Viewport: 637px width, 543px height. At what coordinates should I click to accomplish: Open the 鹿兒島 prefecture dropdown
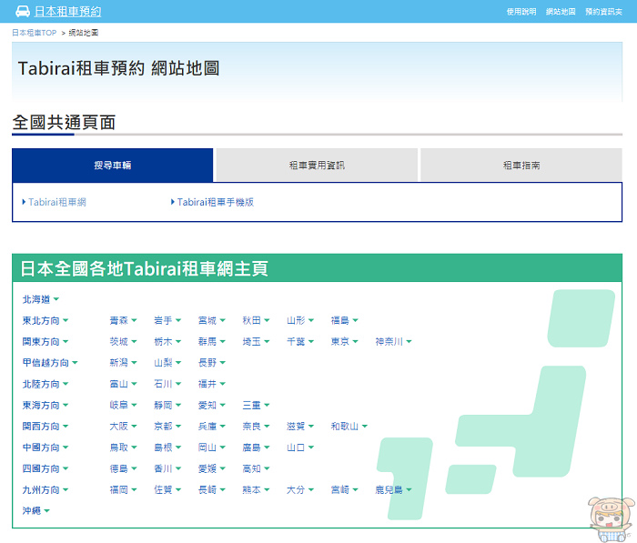pos(393,490)
